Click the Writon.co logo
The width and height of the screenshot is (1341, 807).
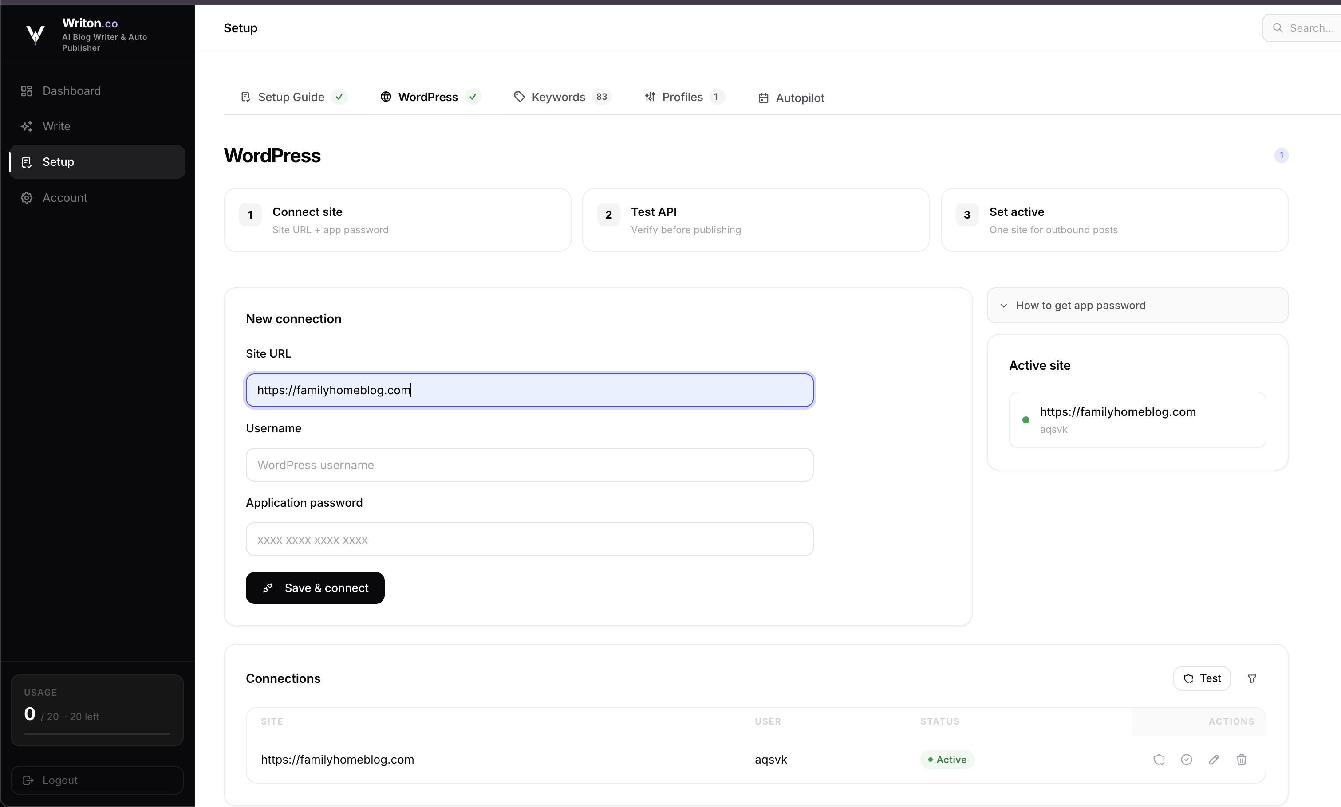point(35,34)
